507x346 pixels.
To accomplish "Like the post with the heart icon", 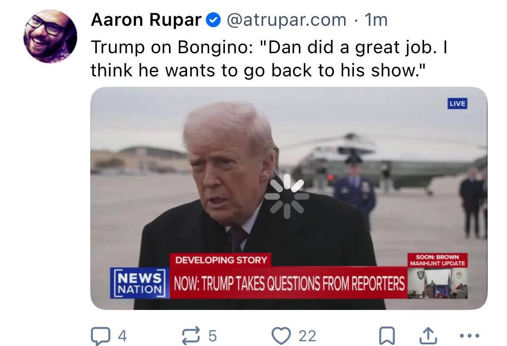I will tap(281, 336).
